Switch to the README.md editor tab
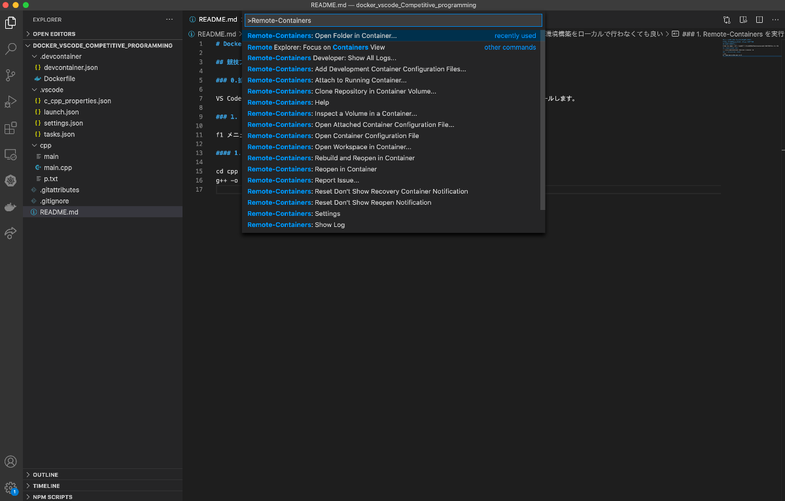 coord(213,20)
